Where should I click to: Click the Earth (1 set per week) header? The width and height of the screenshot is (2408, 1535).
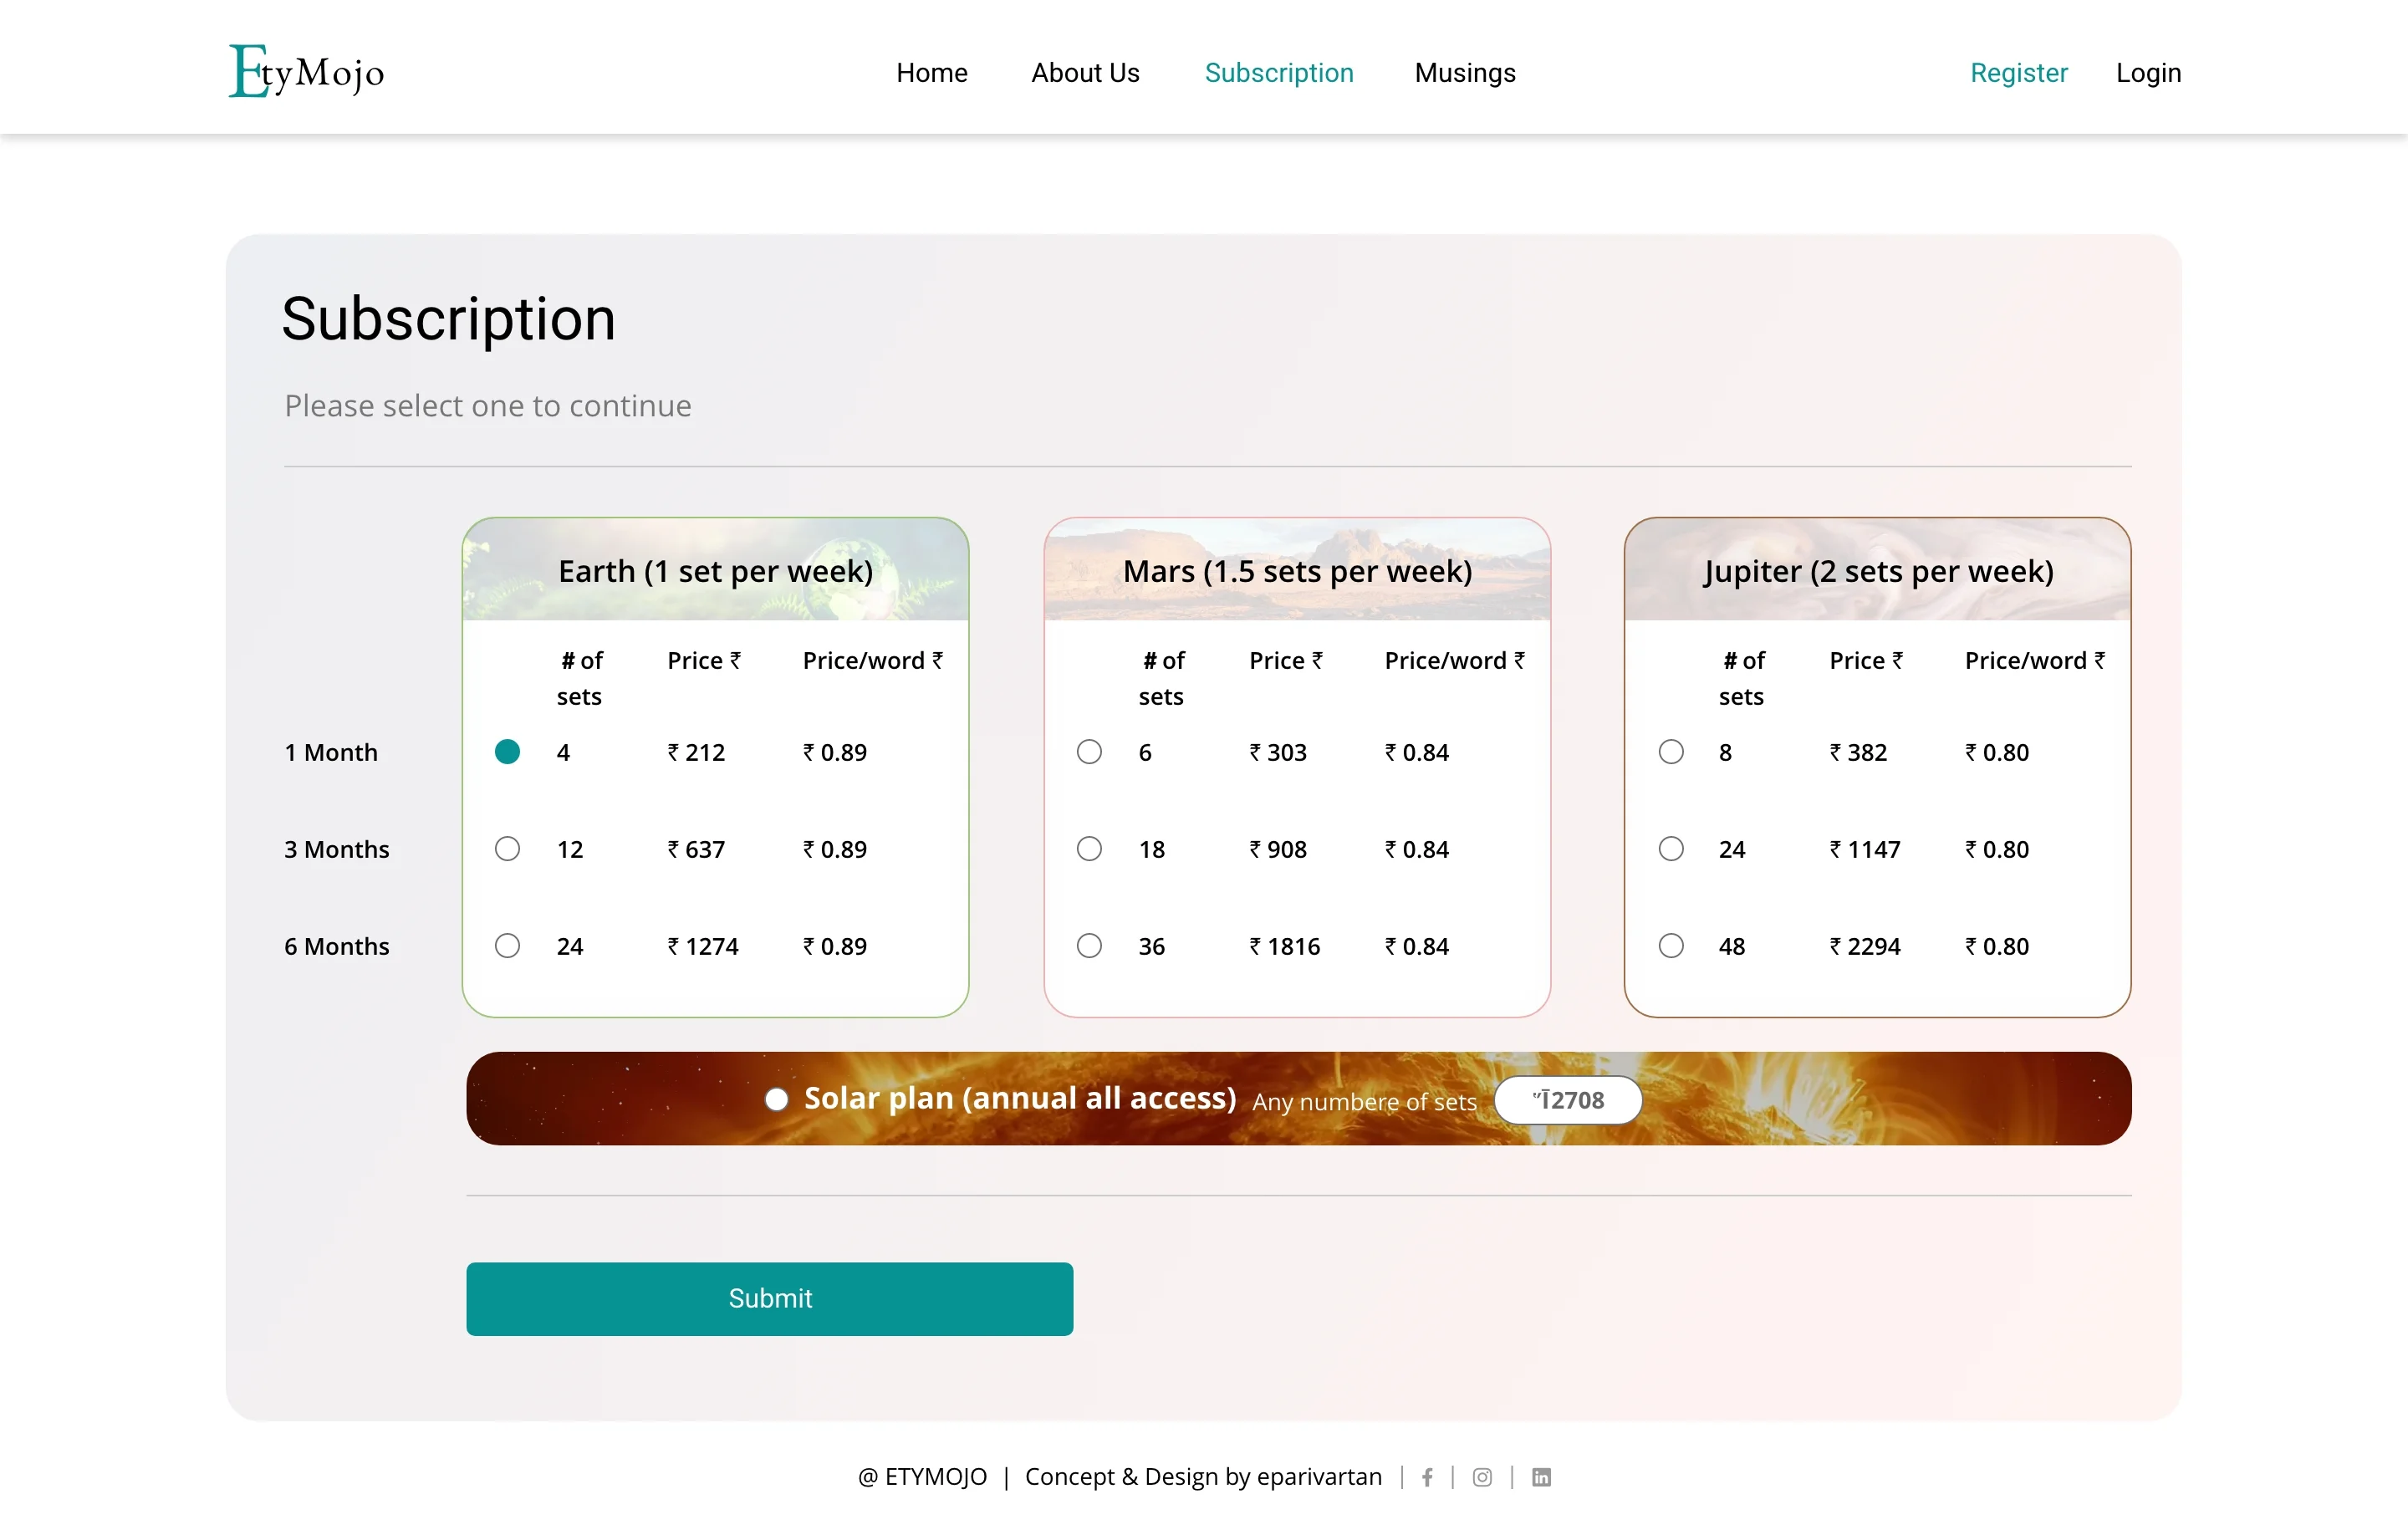click(715, 570)
